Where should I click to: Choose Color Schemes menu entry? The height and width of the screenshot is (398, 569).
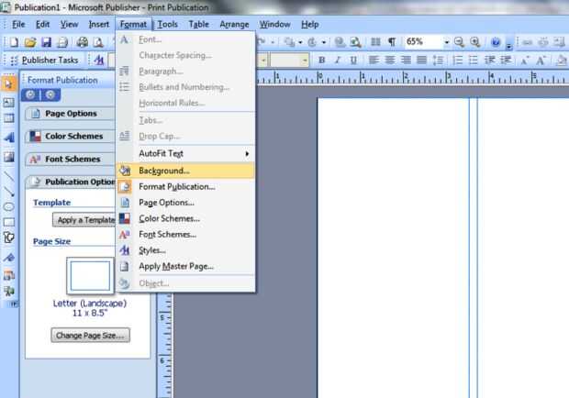point(185,218)
